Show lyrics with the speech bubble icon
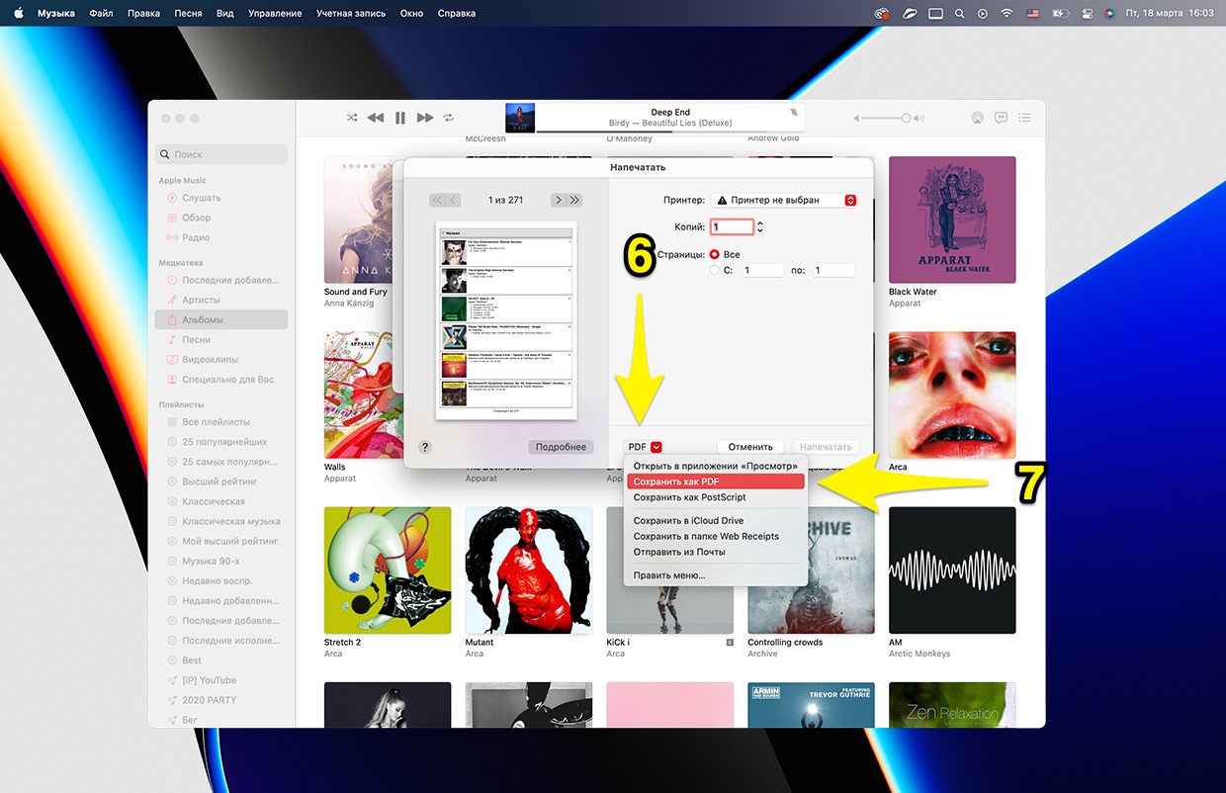Image resolution: width=1226 pixels, height=793 pixels. point(1001,118)
